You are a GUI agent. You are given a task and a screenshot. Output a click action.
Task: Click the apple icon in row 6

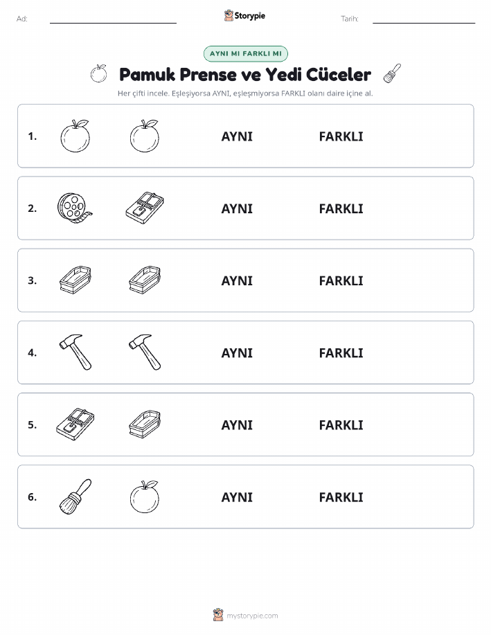[145, 497]
